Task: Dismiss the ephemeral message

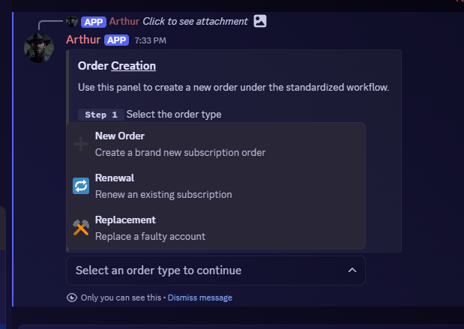Action: tap(199, 298)
